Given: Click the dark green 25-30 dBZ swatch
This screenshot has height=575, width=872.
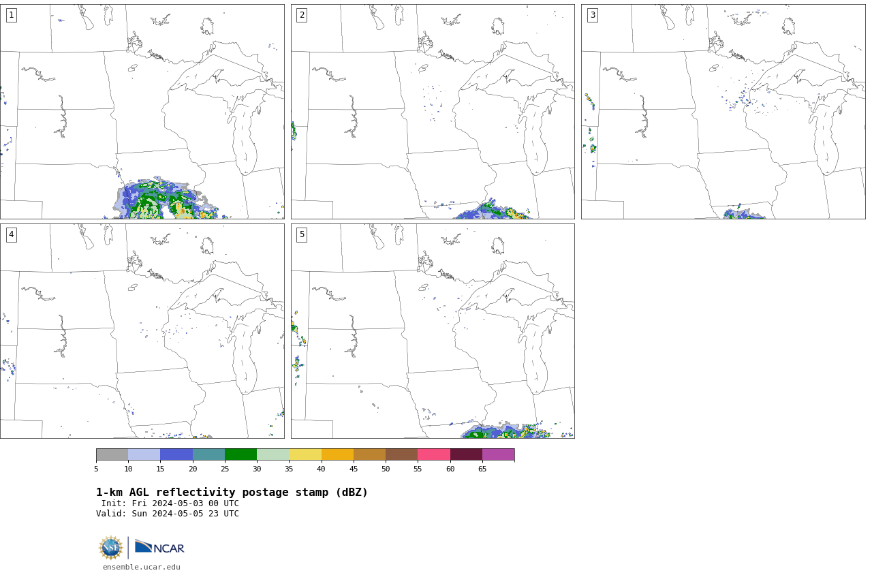Looking at the screenshot, I should click(240, 454).
